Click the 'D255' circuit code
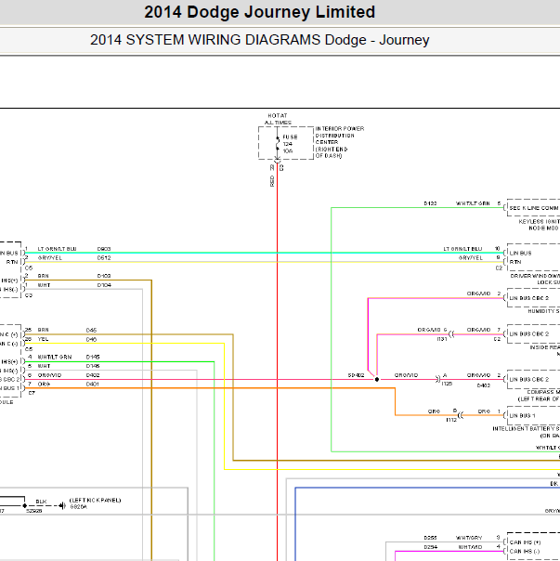Viewport: 560px width, 561px height. click(431, 538)
